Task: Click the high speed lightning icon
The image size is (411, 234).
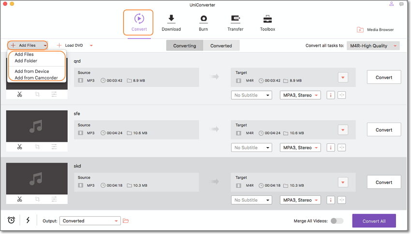Action: [x=28, y=220]
